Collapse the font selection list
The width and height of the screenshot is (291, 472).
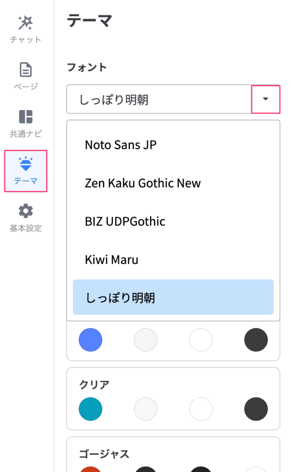tap(265, 99)
